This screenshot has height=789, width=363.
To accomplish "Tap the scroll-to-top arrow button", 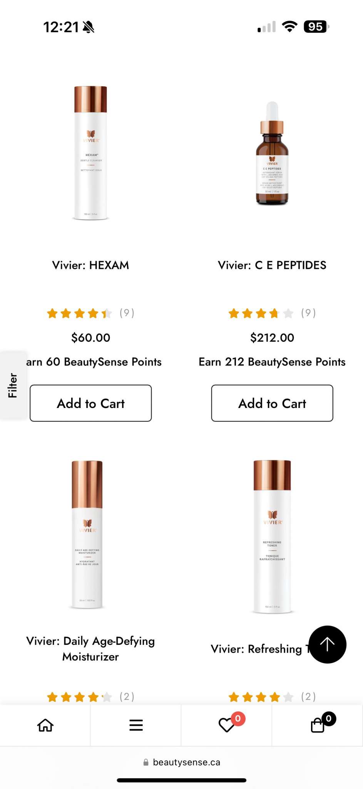I will [x=327, y=645].
